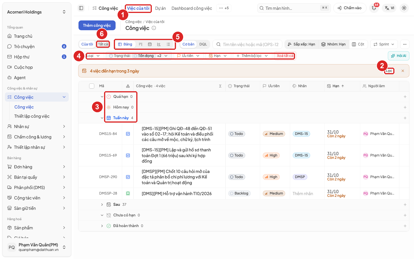Screen dimensions: 414x259
Task: Click the Hỏi AI button
Action: pos(398,56)
